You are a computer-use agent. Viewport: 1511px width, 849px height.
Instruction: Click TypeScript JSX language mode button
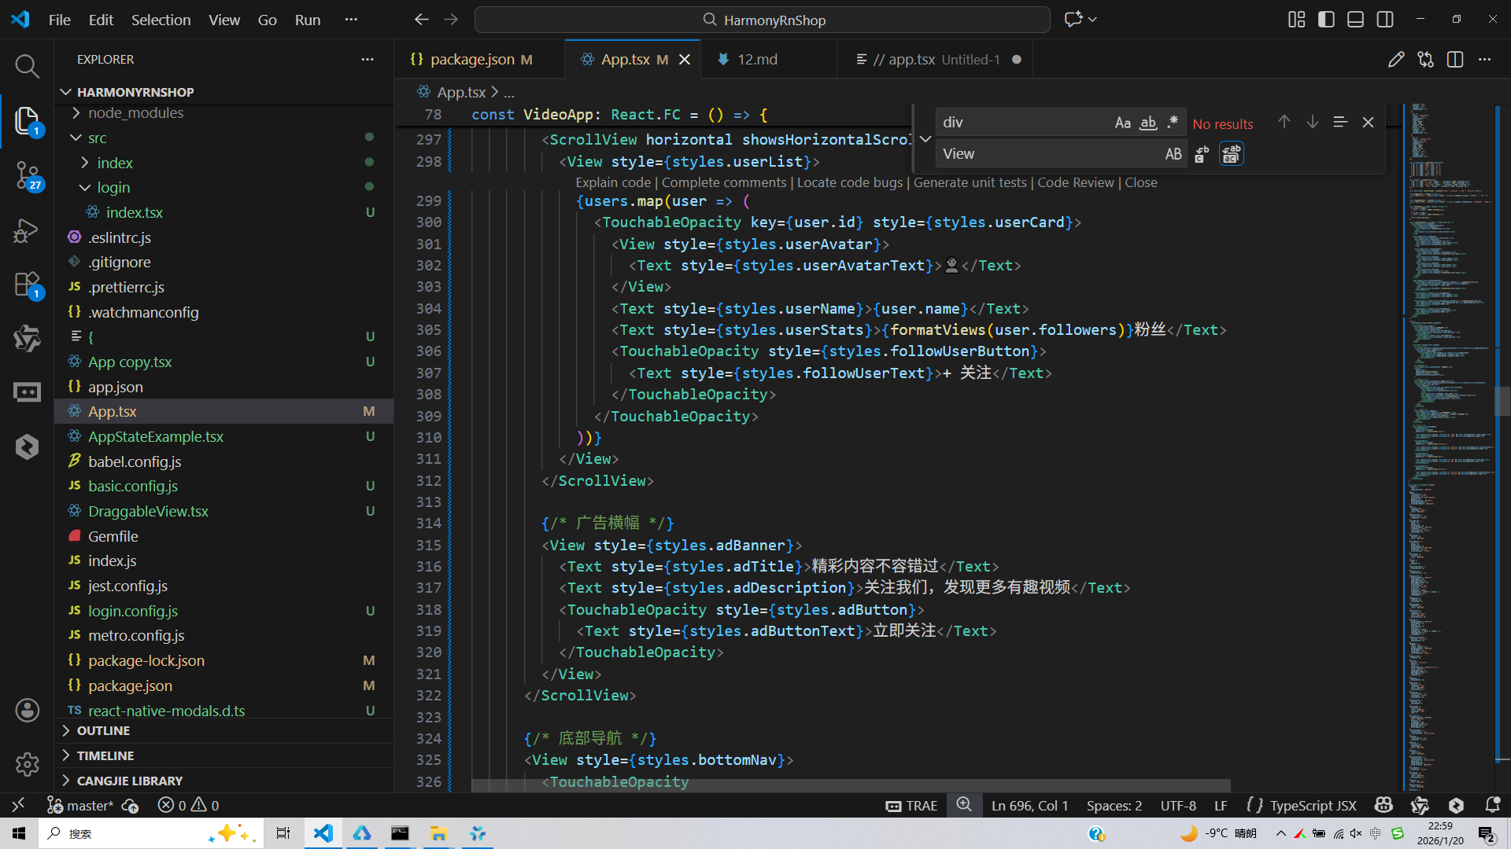pyautogui.click(x=1313, y=805)
